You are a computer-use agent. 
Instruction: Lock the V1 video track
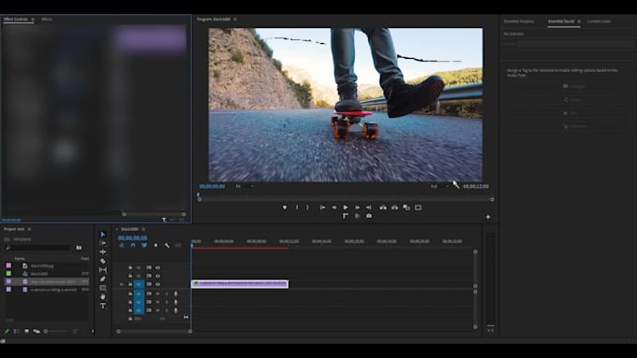(130, 284)
